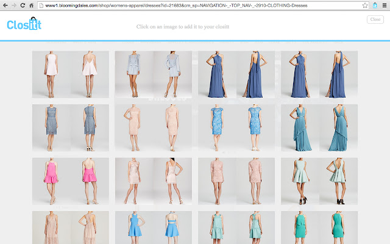Select the hot pink drop-waist dress

pyautogui.click(x=71, y=181)
